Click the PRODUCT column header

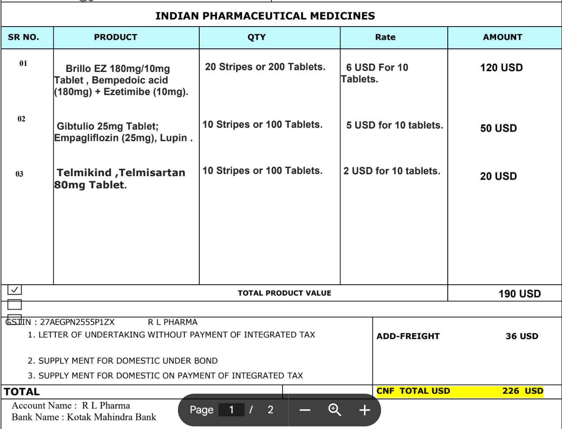(x=116, y=37)
